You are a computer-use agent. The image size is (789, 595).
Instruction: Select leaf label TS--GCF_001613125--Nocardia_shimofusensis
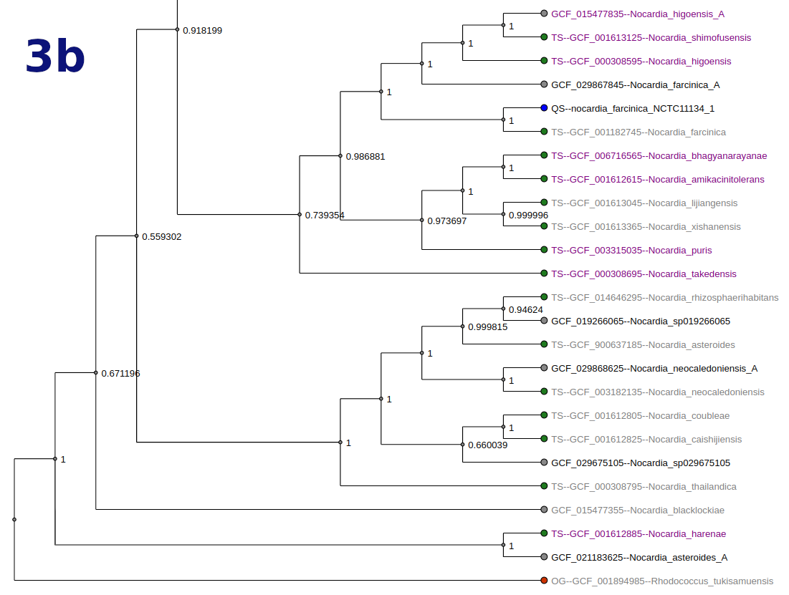click(x=651, y=38)
